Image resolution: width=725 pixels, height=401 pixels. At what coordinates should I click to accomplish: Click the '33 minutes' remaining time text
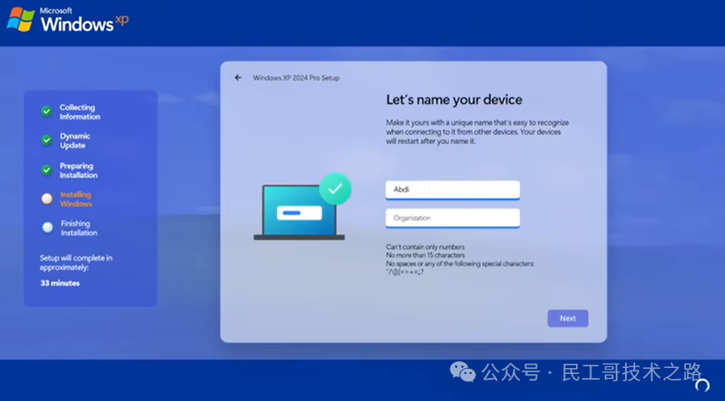pos(60,283)
